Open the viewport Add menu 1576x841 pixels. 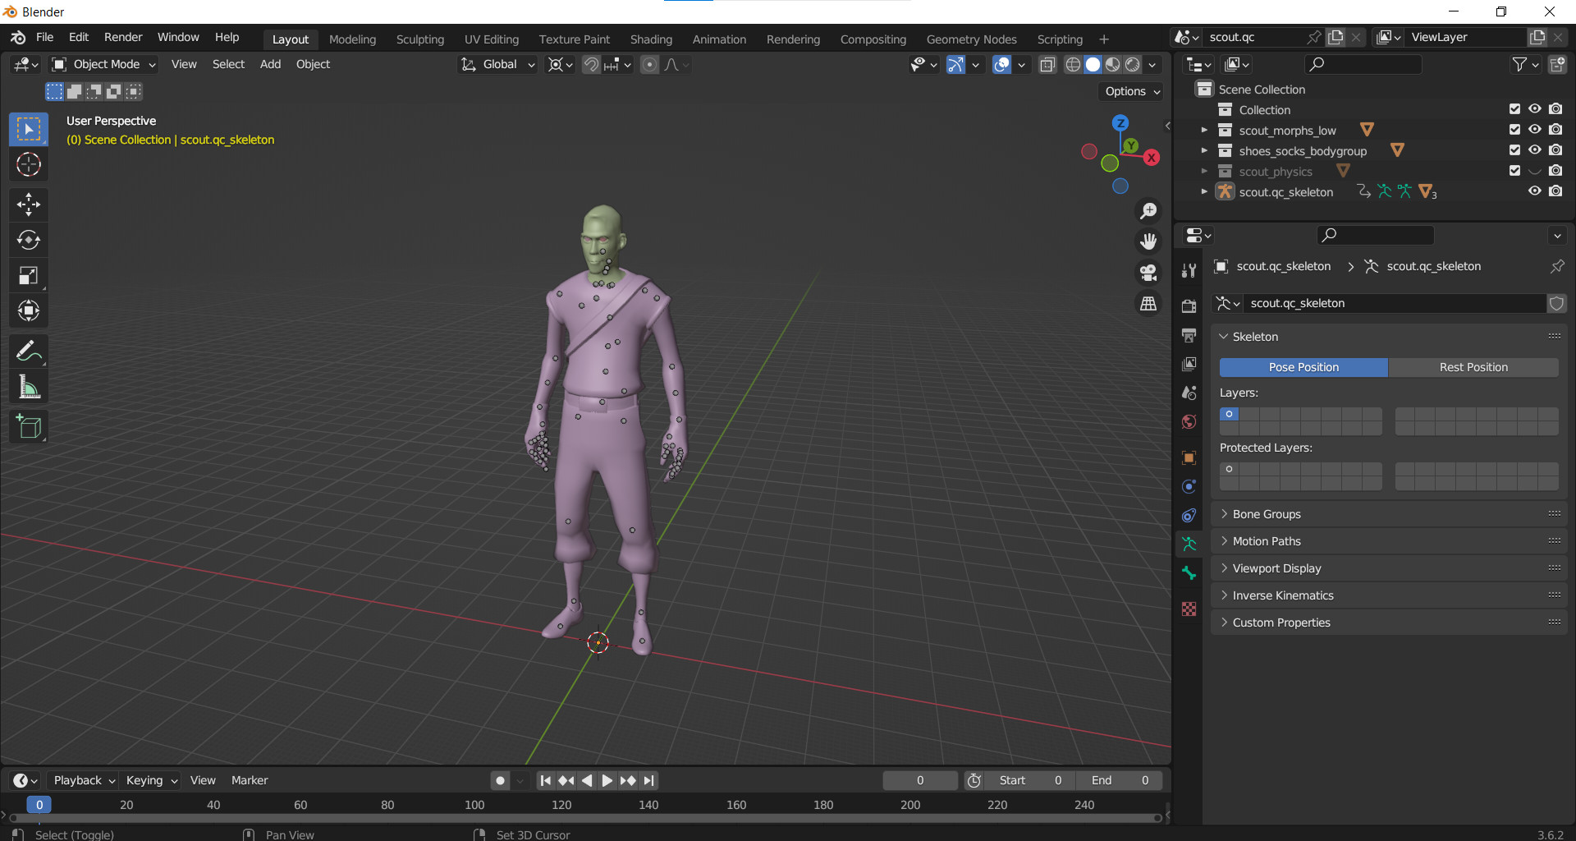point(270,65)
